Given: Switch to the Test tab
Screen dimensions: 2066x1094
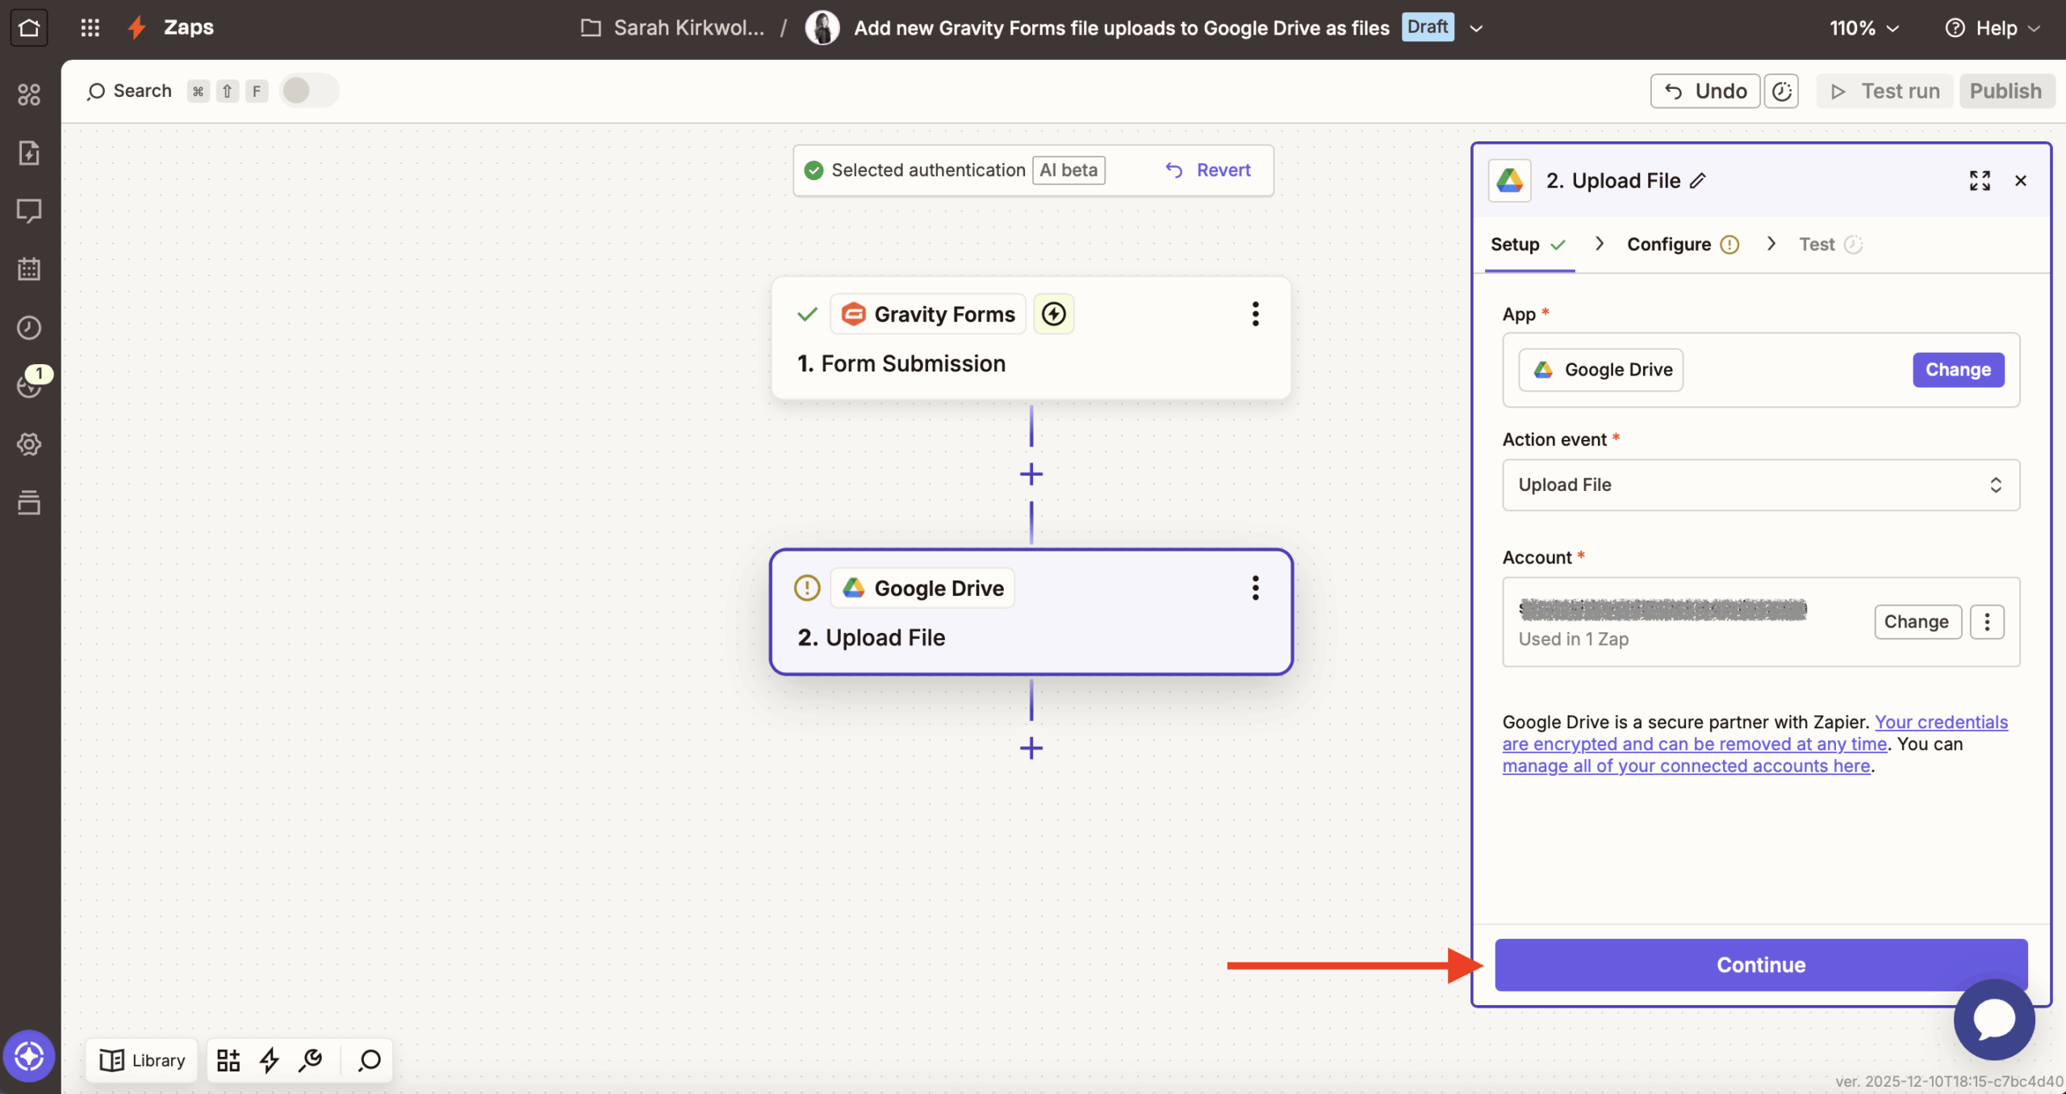Looking at the screenshot, I should 1817,244.
